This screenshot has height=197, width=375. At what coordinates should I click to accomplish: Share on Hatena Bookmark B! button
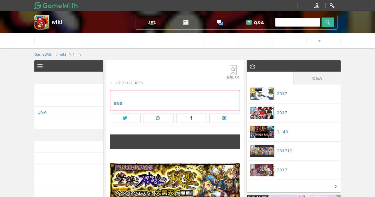pos(225,118)
